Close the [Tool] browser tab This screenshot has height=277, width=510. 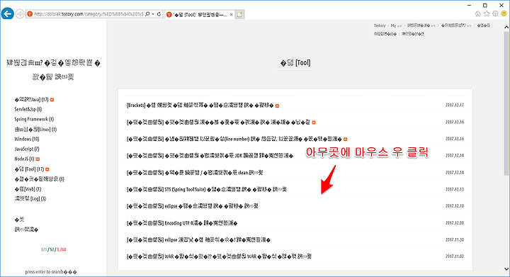pos(231,15)
